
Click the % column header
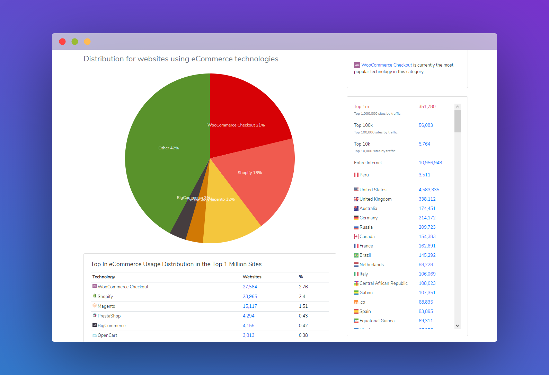coord(301,277)
